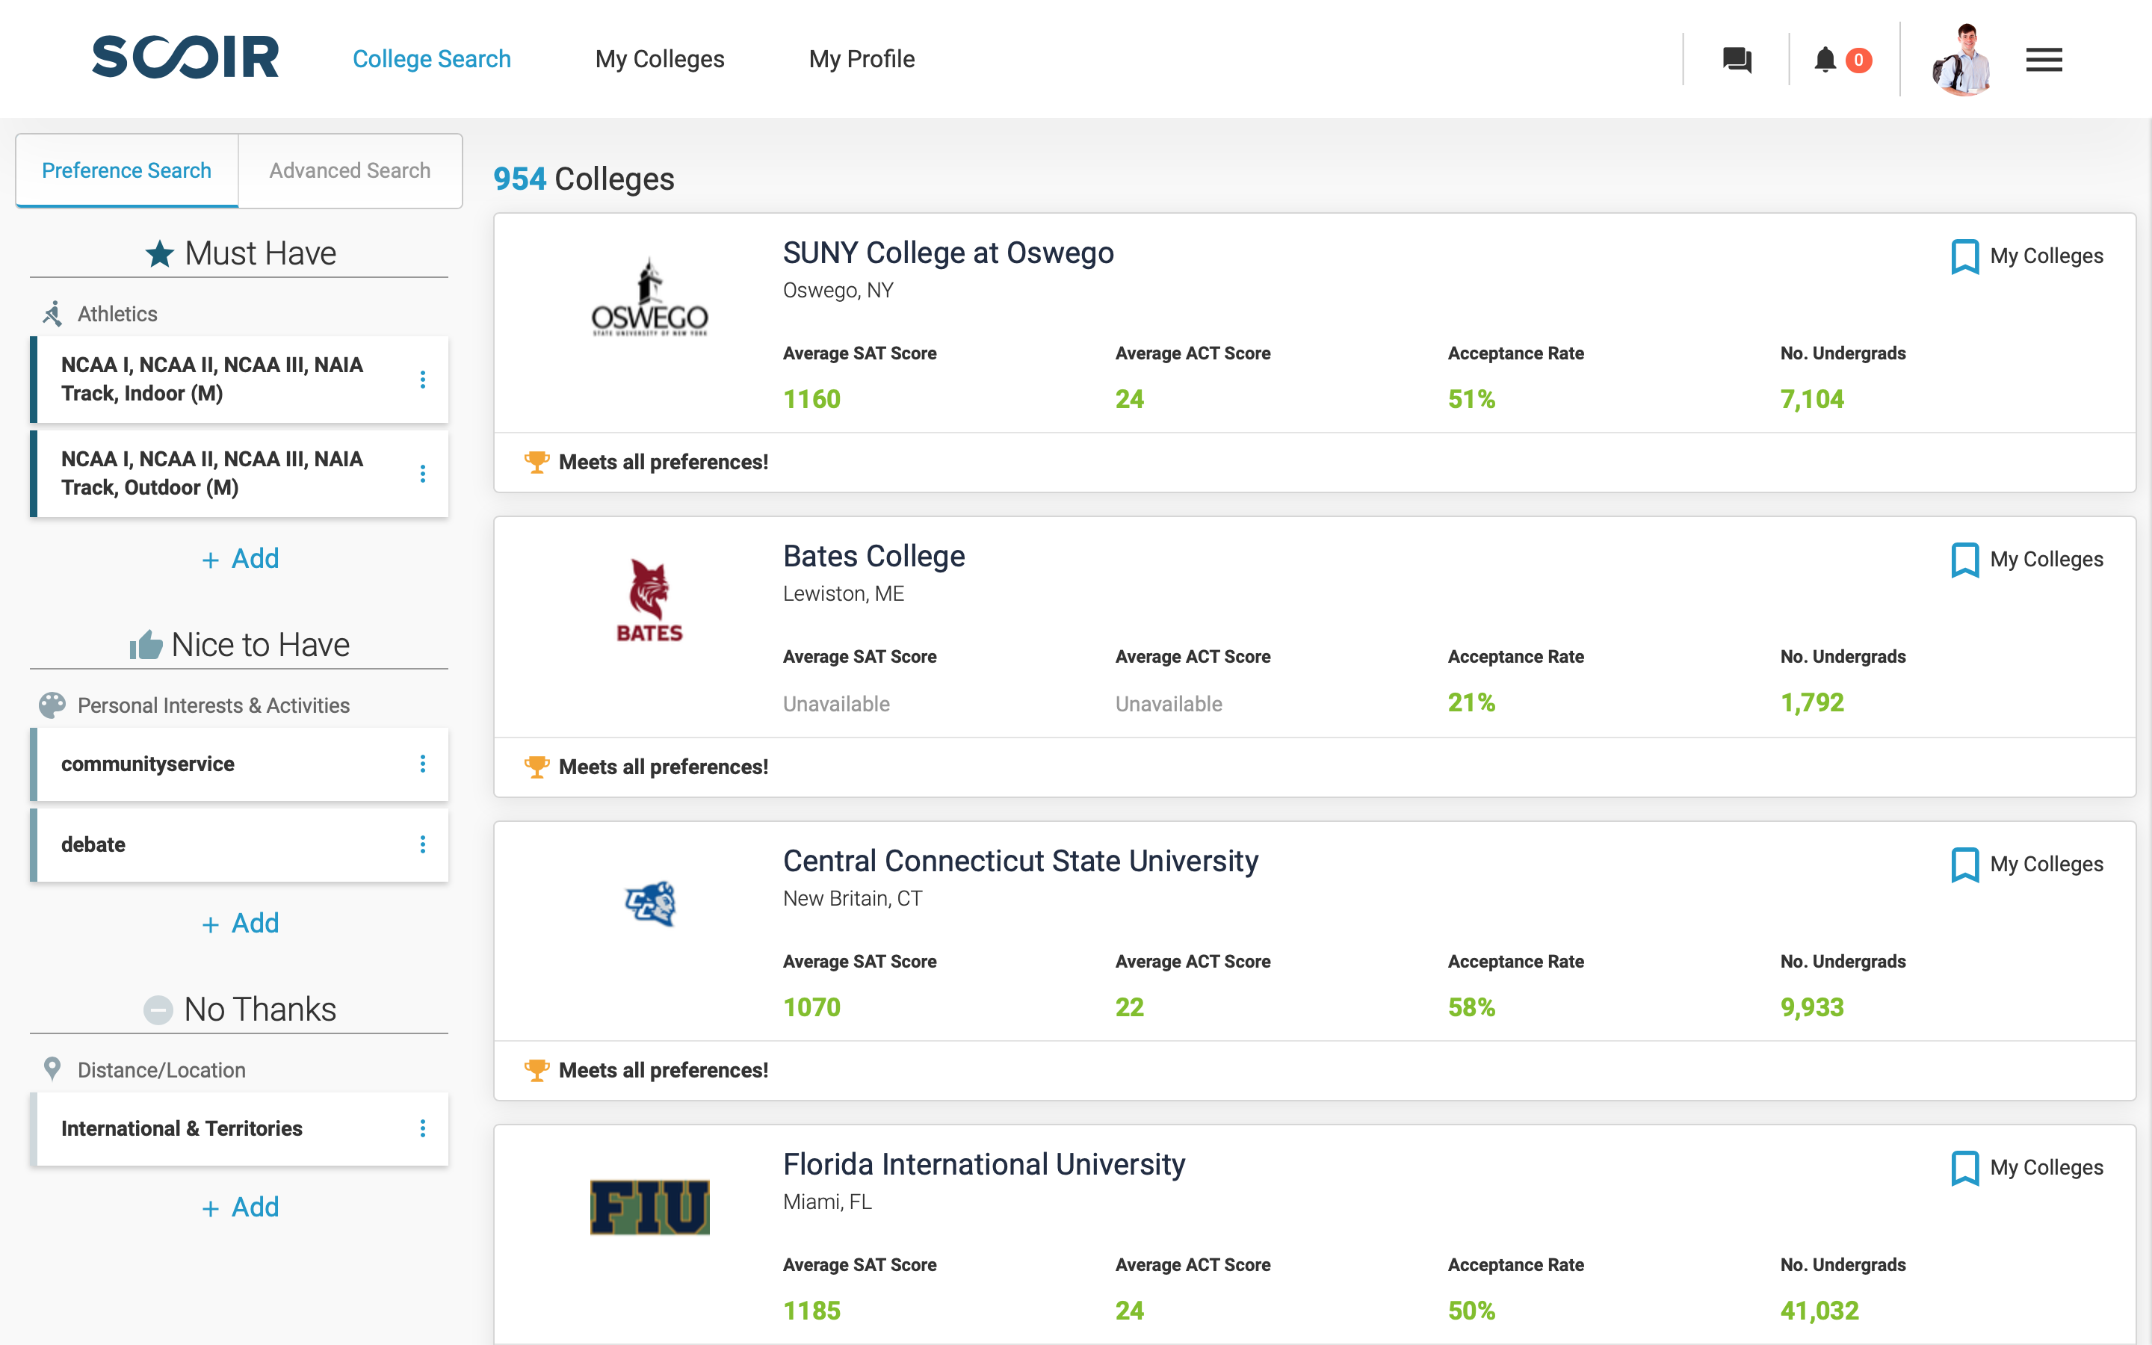Add a Nice to Have preference
Image resolution: width=2152 pixels, height=1345 pixels.
tap(240, 924)
